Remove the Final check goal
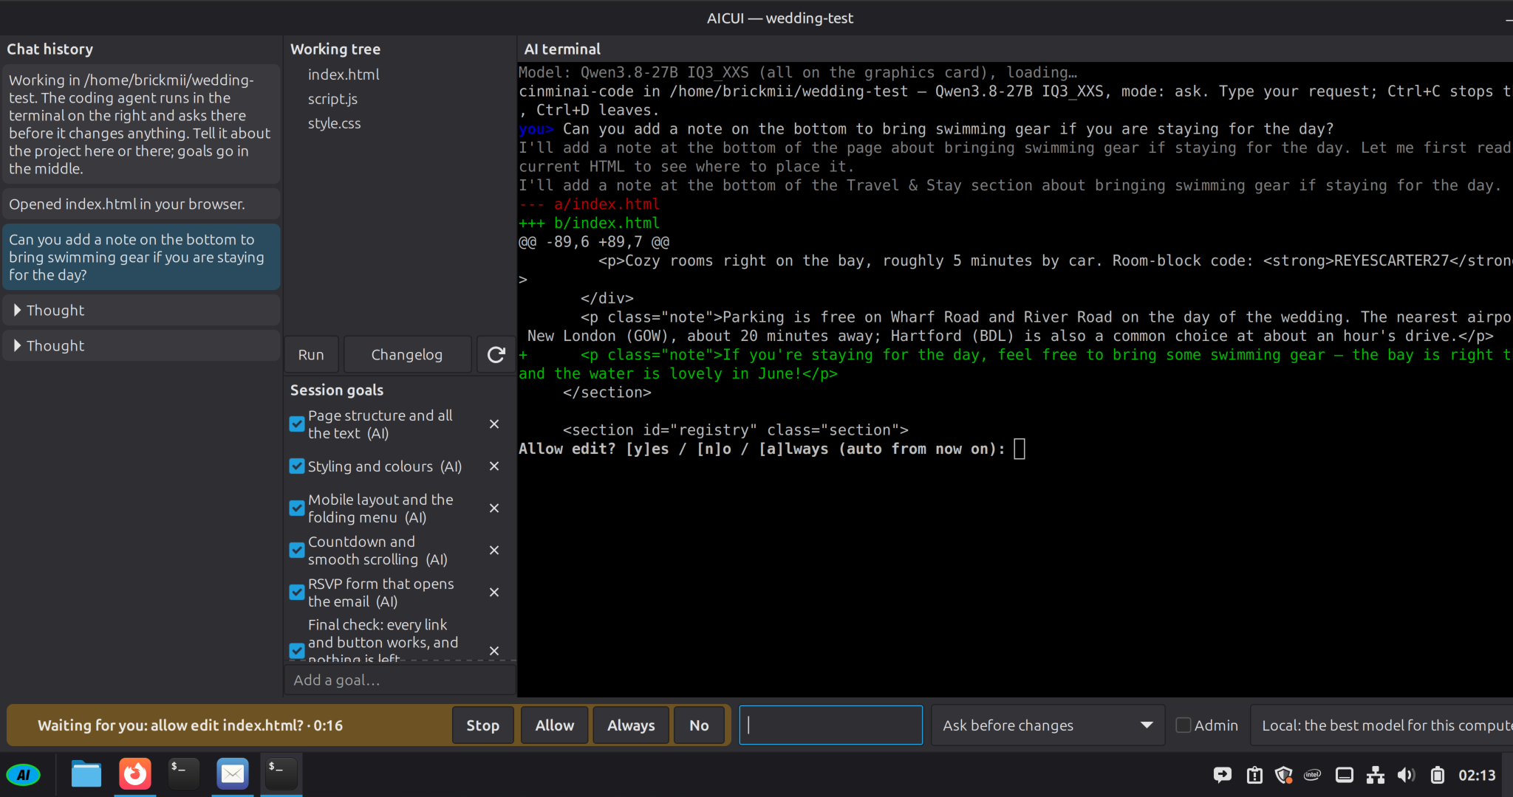Viewport: 1513px width, 797px height. 494,651
